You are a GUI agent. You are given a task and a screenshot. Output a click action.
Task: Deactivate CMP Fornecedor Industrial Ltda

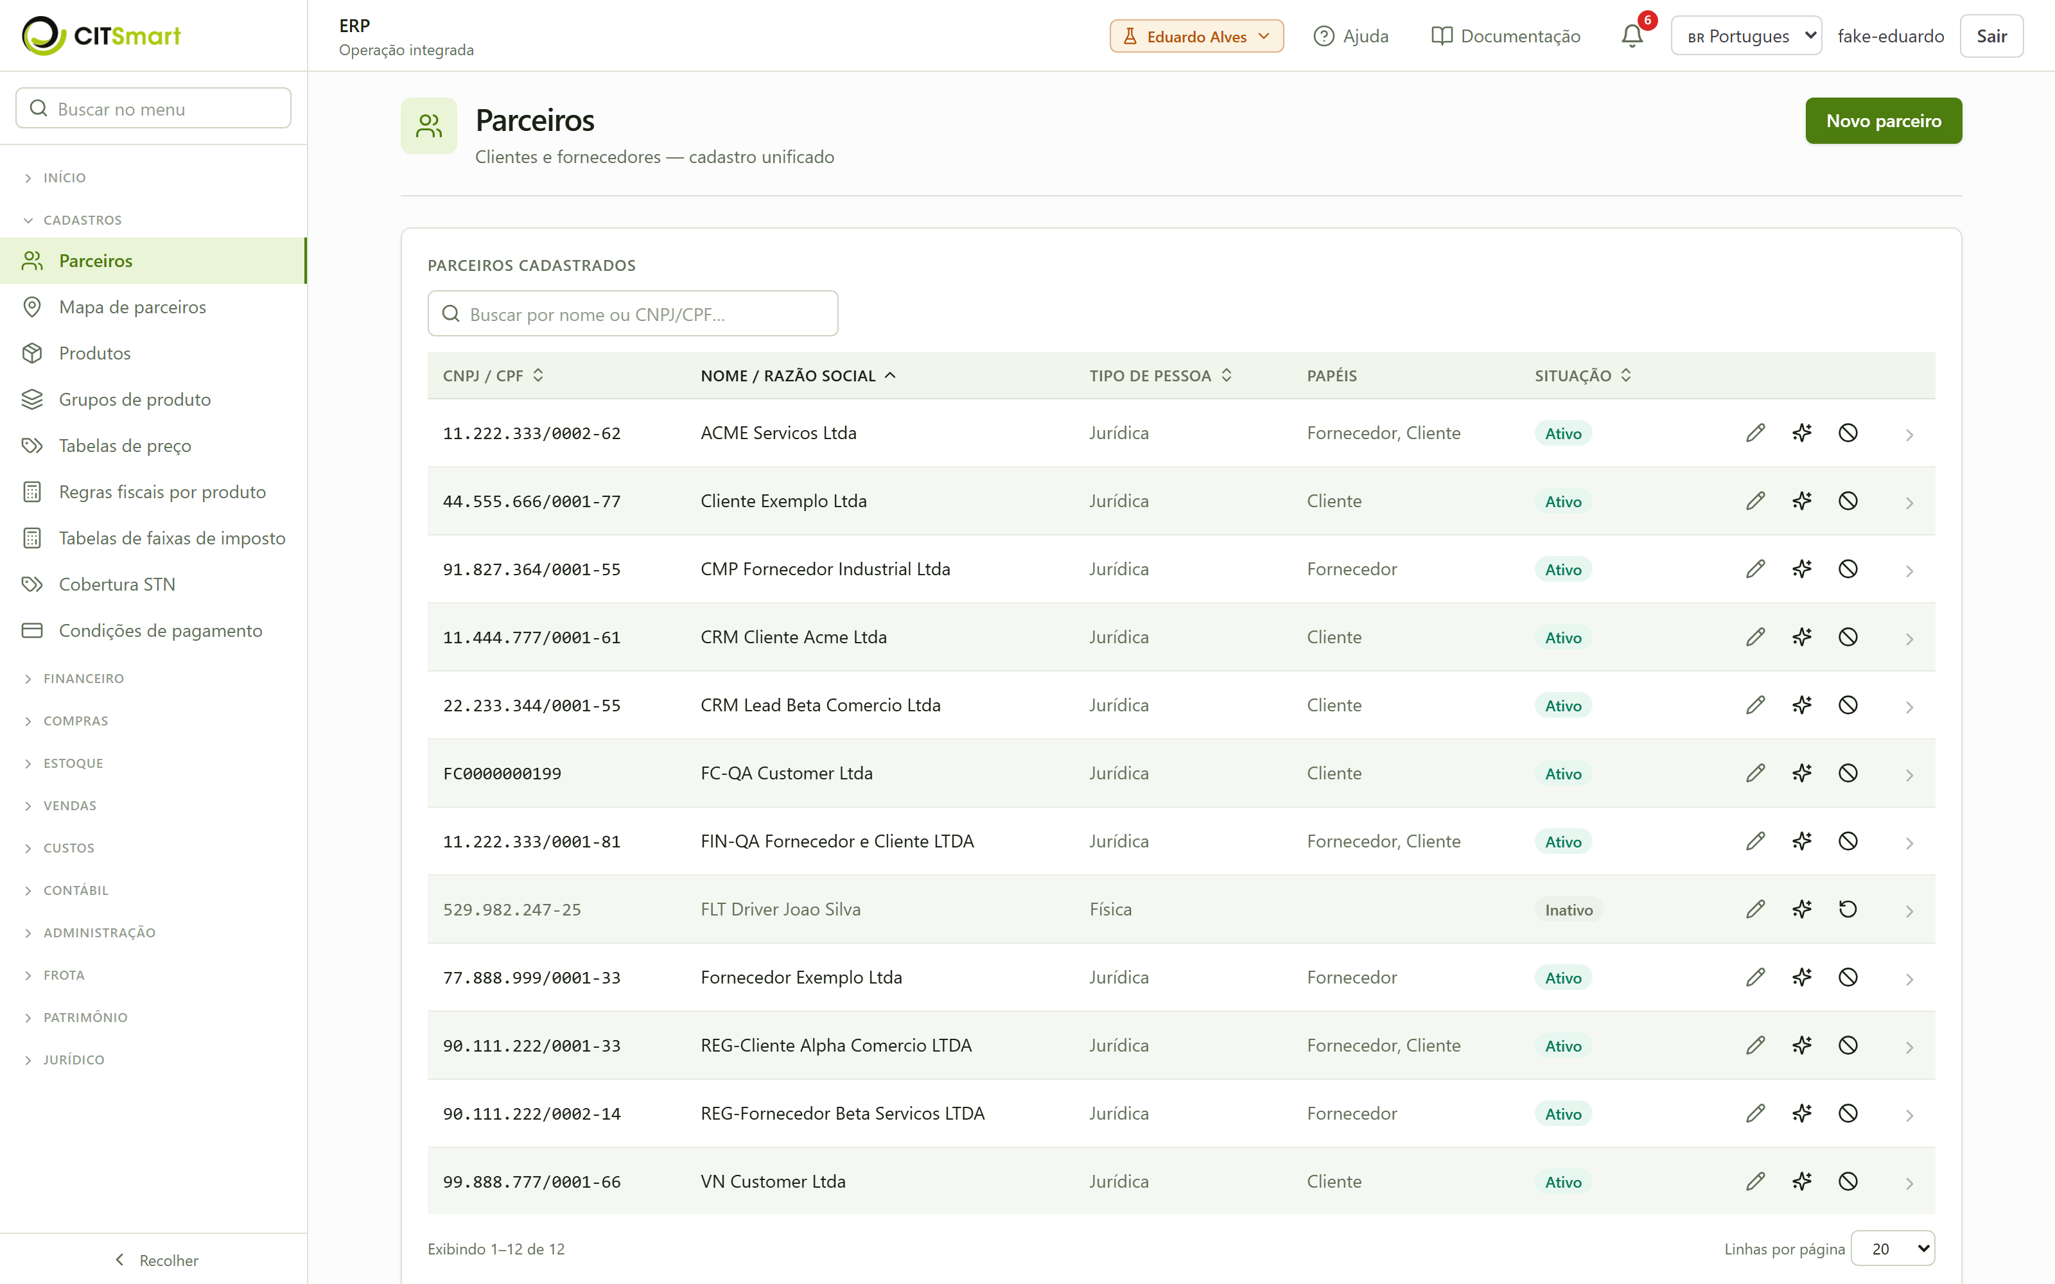point(1848,569)
